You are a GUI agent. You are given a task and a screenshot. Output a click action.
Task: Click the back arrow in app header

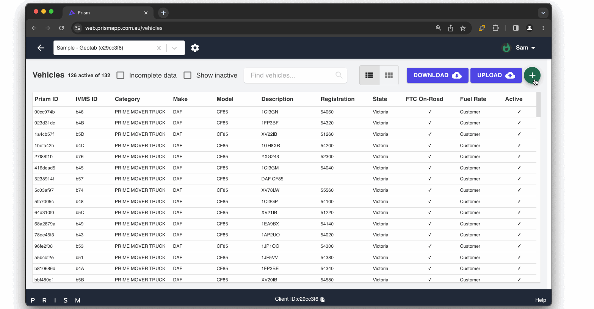click(x=41, y=48)
